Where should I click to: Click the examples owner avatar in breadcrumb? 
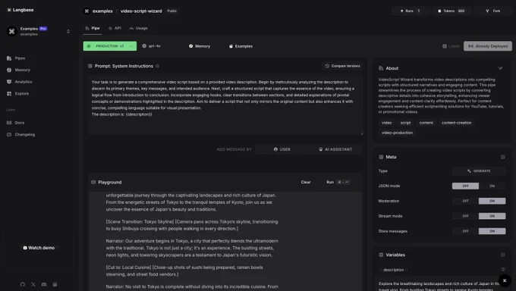point(87,11)
